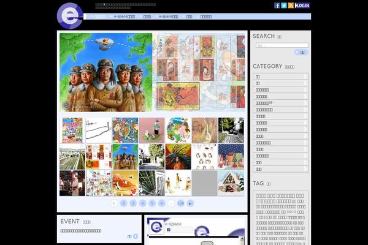Select current page 1 in pagination
Image resolution: width=368 pixels, height=245 pixels.
[x=114, y=203]
